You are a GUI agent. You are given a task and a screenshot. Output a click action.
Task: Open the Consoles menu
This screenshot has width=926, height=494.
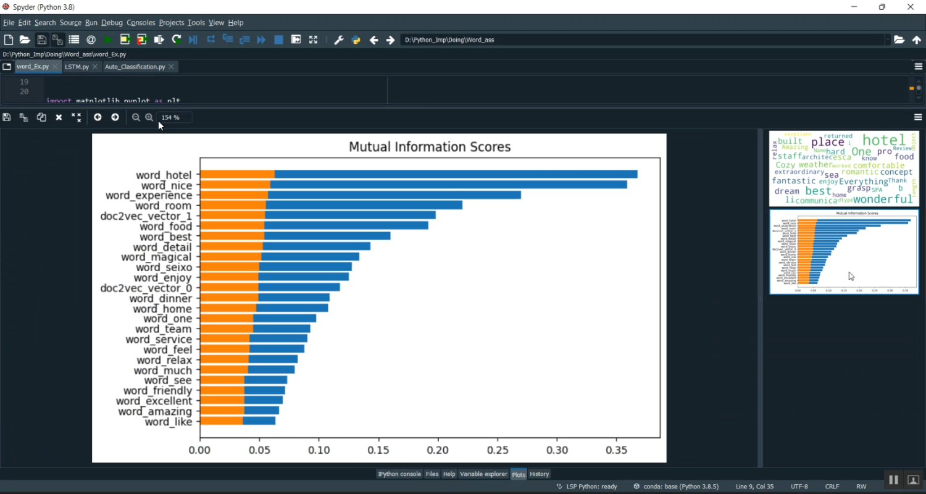[141, 23]
